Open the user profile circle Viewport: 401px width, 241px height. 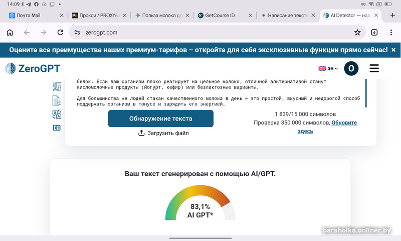click(351, 68)
